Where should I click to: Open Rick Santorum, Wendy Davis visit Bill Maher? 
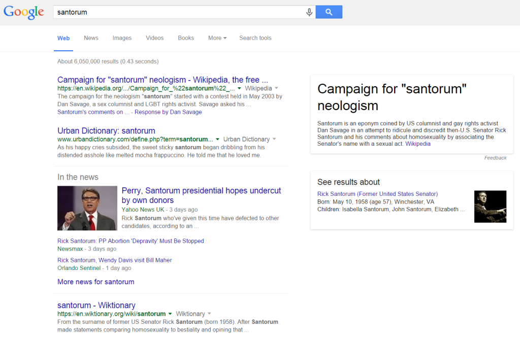coord(114,260)
